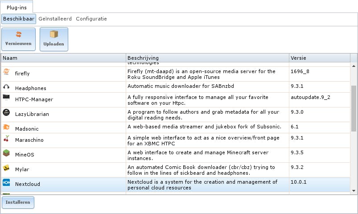Click the Maraschino cherry icon
358x214 pixels.
[6, 140]
